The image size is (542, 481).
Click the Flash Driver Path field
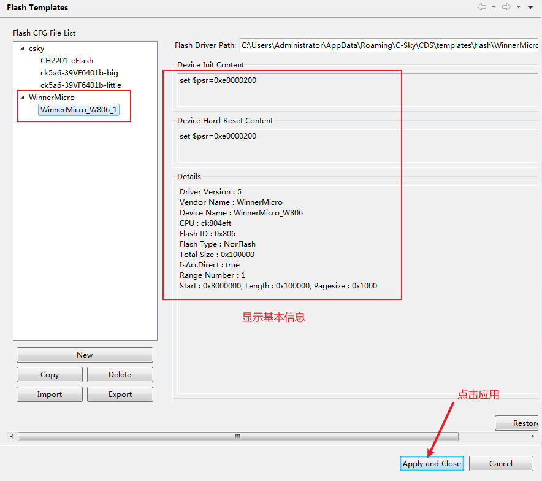(x=389, y=45)
